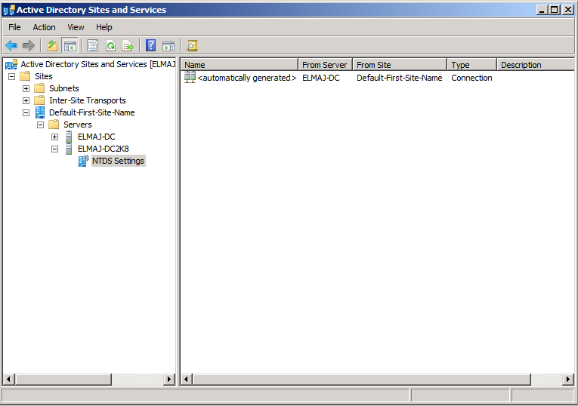Screen dimensions: 578x406
Task: Click right arrow of tree pane scrollbar
Action: click(169, 379)
